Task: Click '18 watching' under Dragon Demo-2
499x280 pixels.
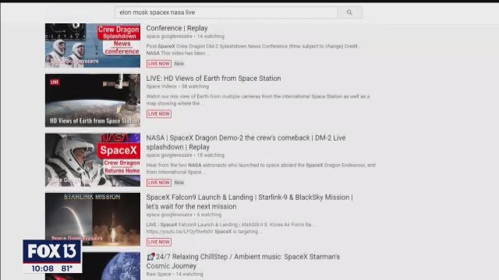Action: pyautogui.click(x=211, y=156)
